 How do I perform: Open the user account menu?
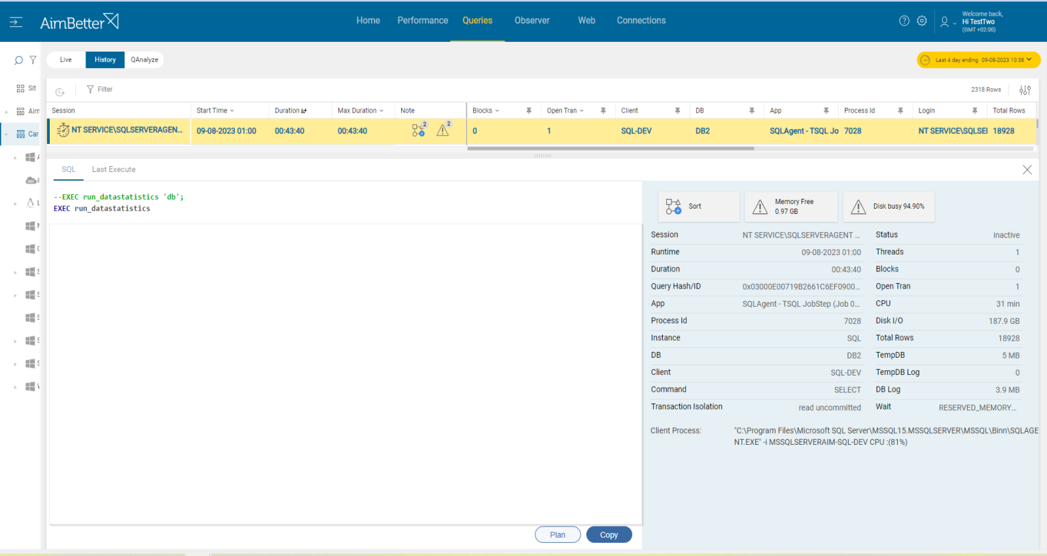[948, 22]
